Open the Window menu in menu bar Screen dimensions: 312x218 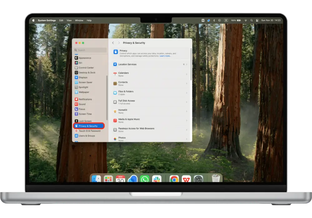click(x=79, y=21)
